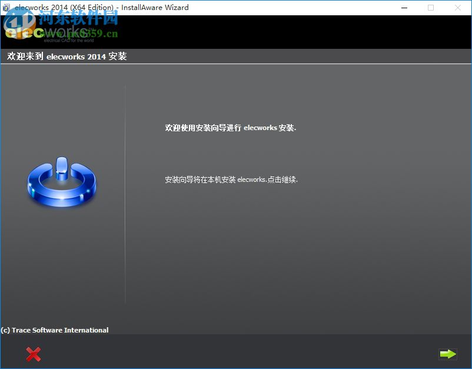Click the (c) Trace Software International credit
The width and height of the screenshot is (472, 369).
[54, 330]
